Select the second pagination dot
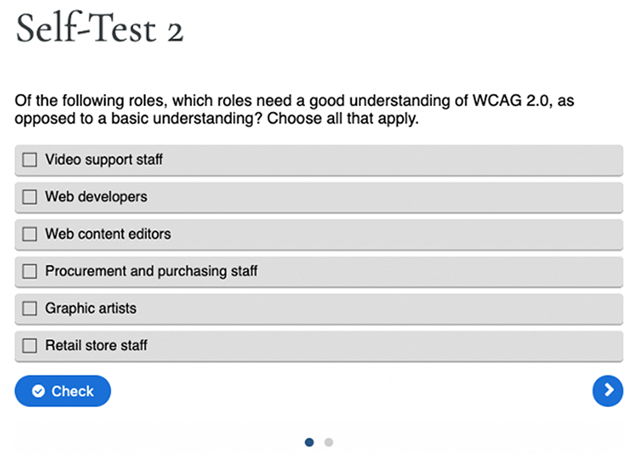The image size is (639, 457). pyautogui.click(x=329, y=442)
